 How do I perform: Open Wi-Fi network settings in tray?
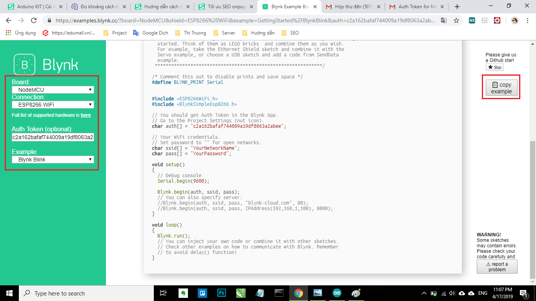click(443, 293)
